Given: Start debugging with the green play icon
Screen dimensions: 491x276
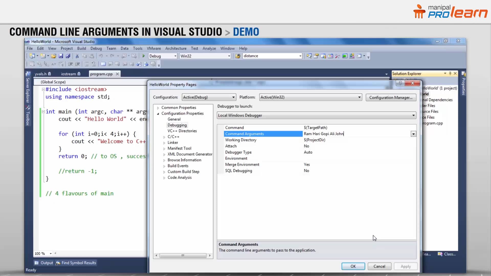Looking at the screenshot, I should 143,56.
